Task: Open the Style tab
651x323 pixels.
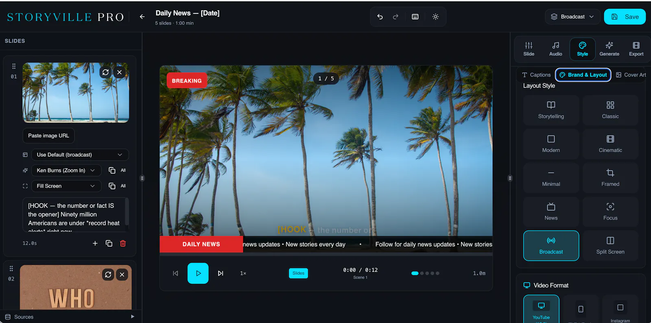Action: click(x=582, y=49)
